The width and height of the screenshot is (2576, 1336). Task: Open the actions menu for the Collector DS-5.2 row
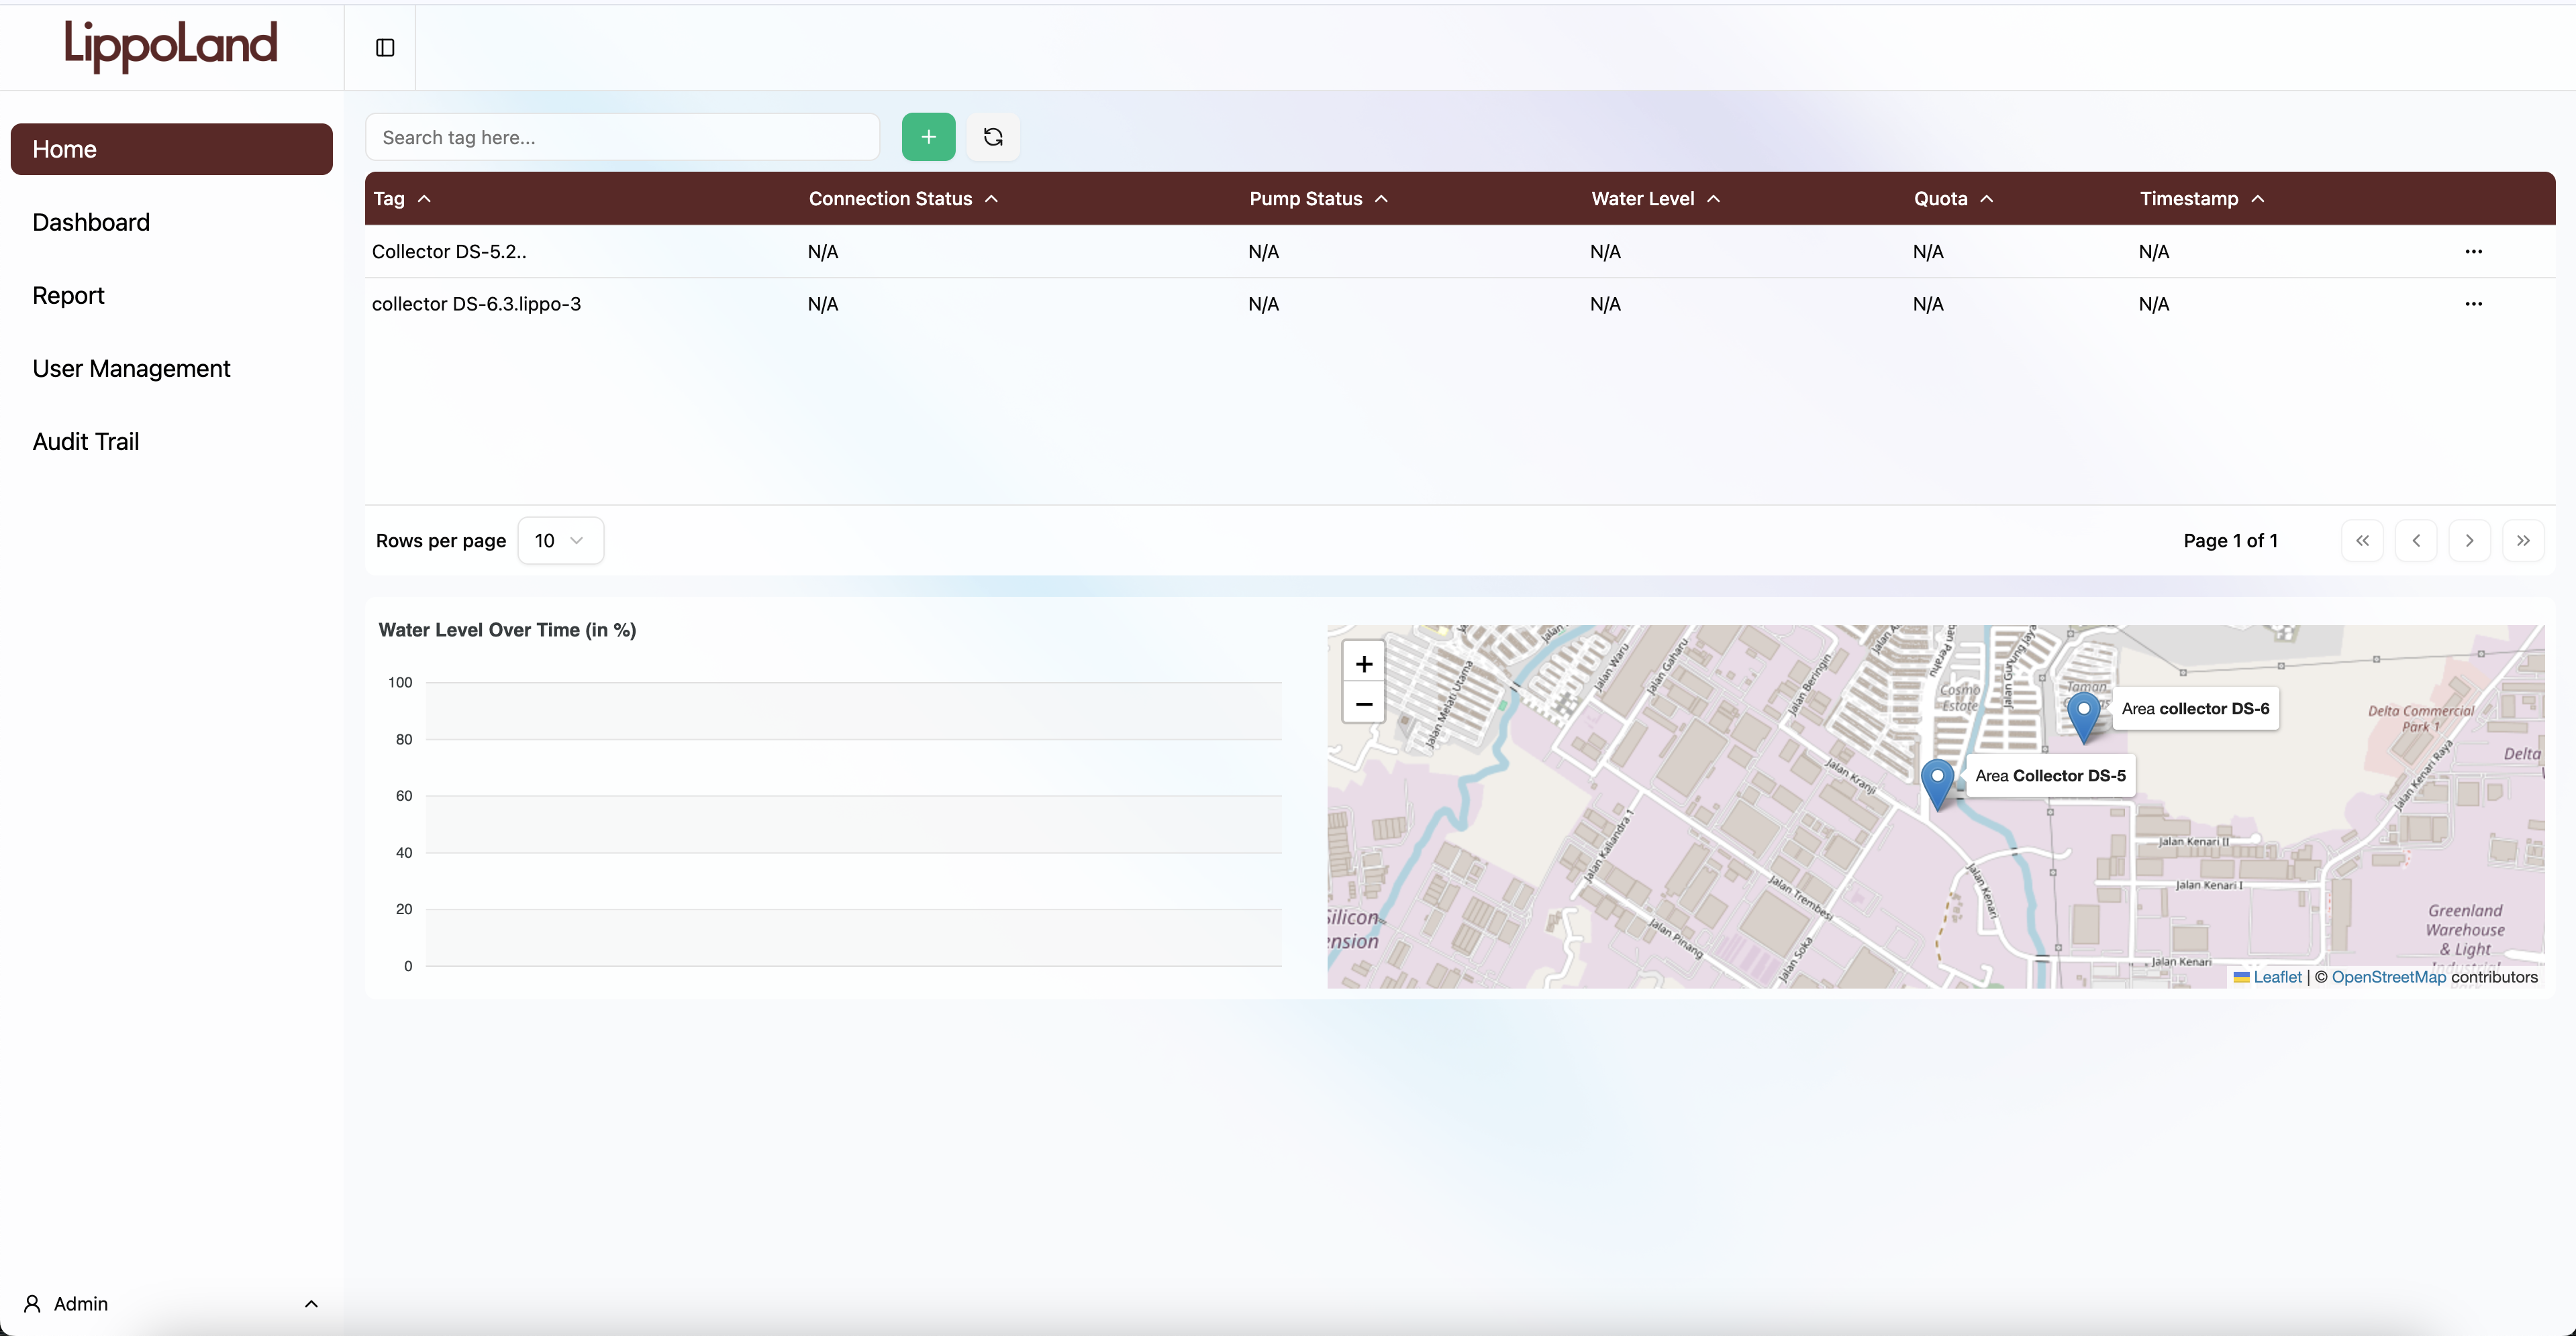point(2473,252)
